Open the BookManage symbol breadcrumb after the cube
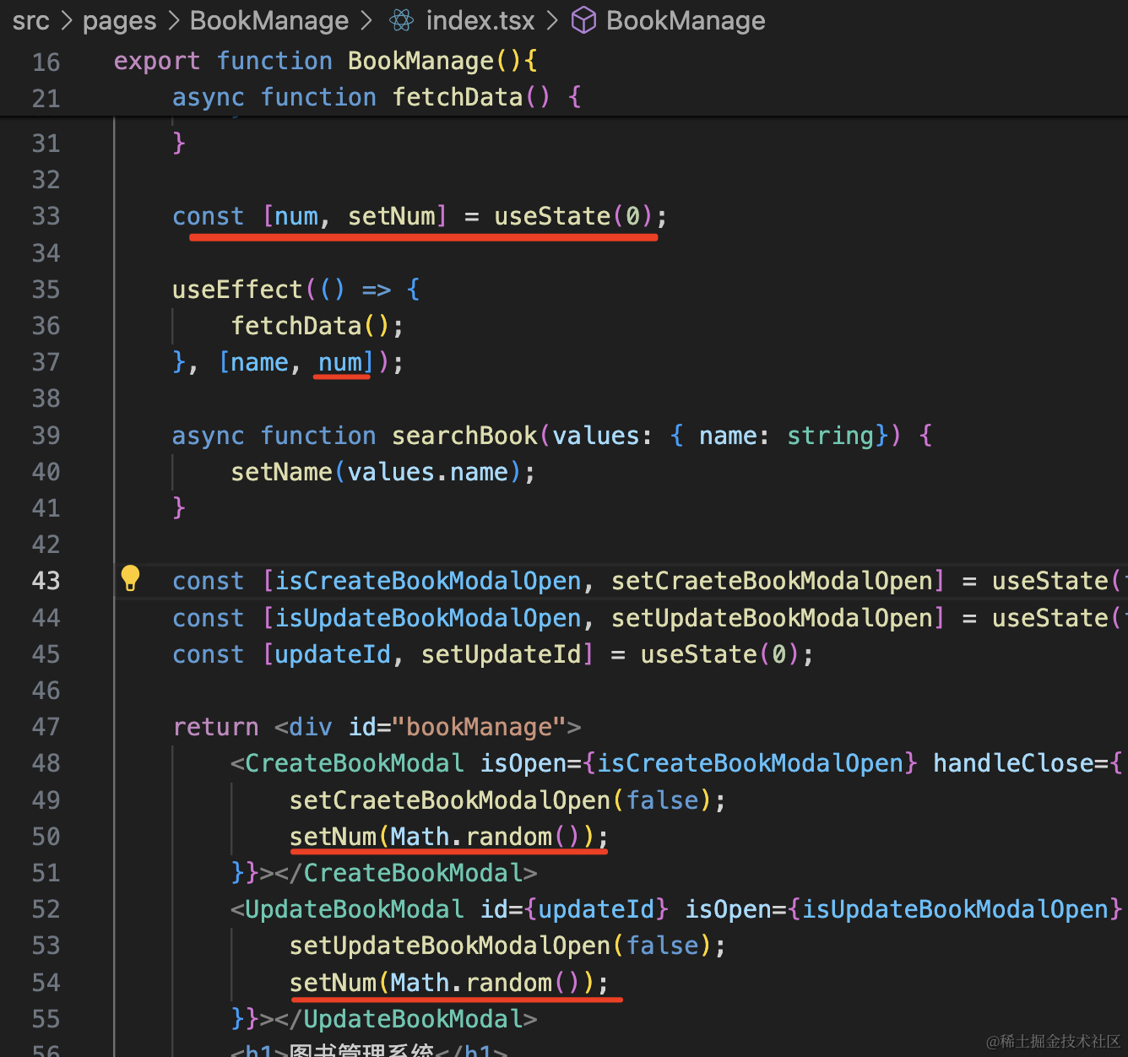Image resolution: width=1128 pixels, height=1057 pixels. pyautogui.click(x=686, y=20)
